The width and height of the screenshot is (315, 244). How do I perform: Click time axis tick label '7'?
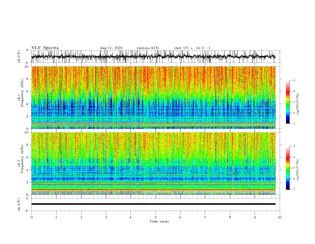205,217
